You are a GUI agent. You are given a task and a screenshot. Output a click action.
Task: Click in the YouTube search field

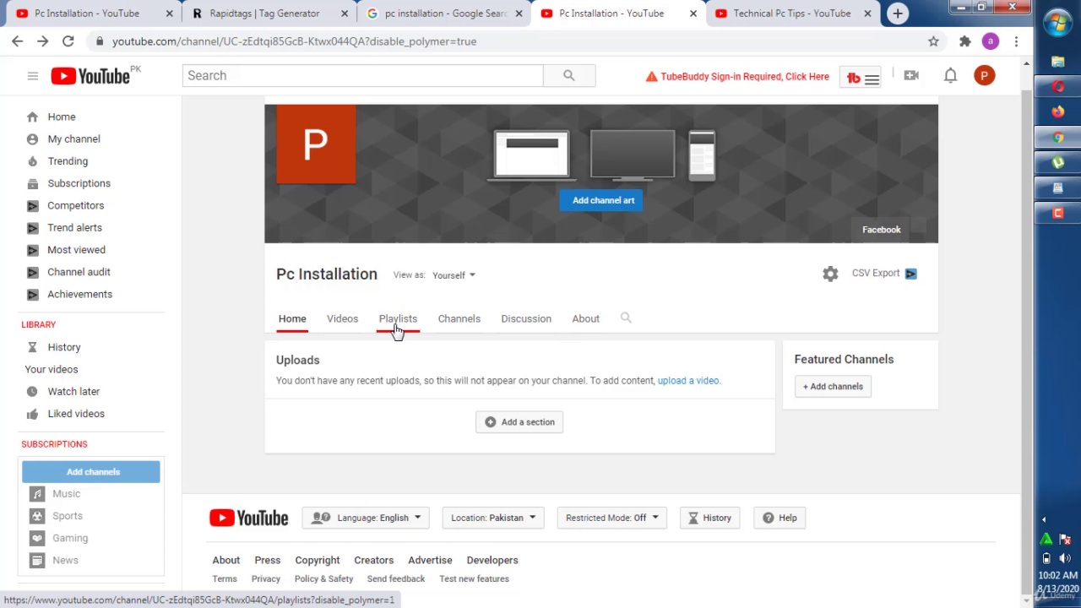(x=363, y=76)
